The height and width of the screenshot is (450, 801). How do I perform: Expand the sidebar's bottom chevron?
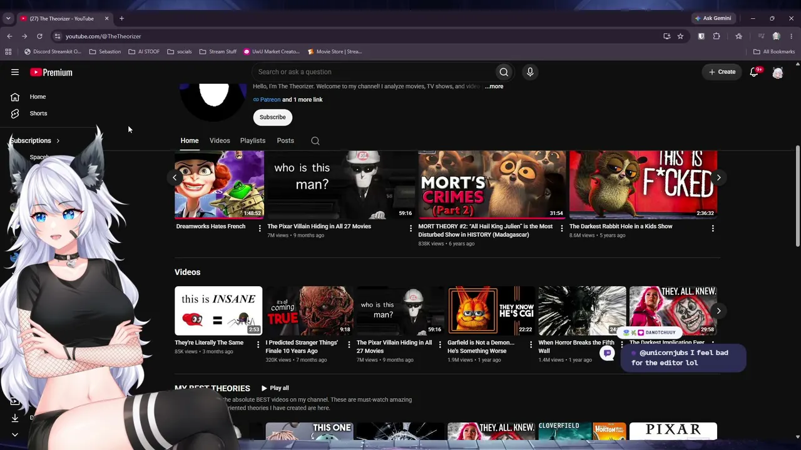pyautogui.click(x=15, y=434)
